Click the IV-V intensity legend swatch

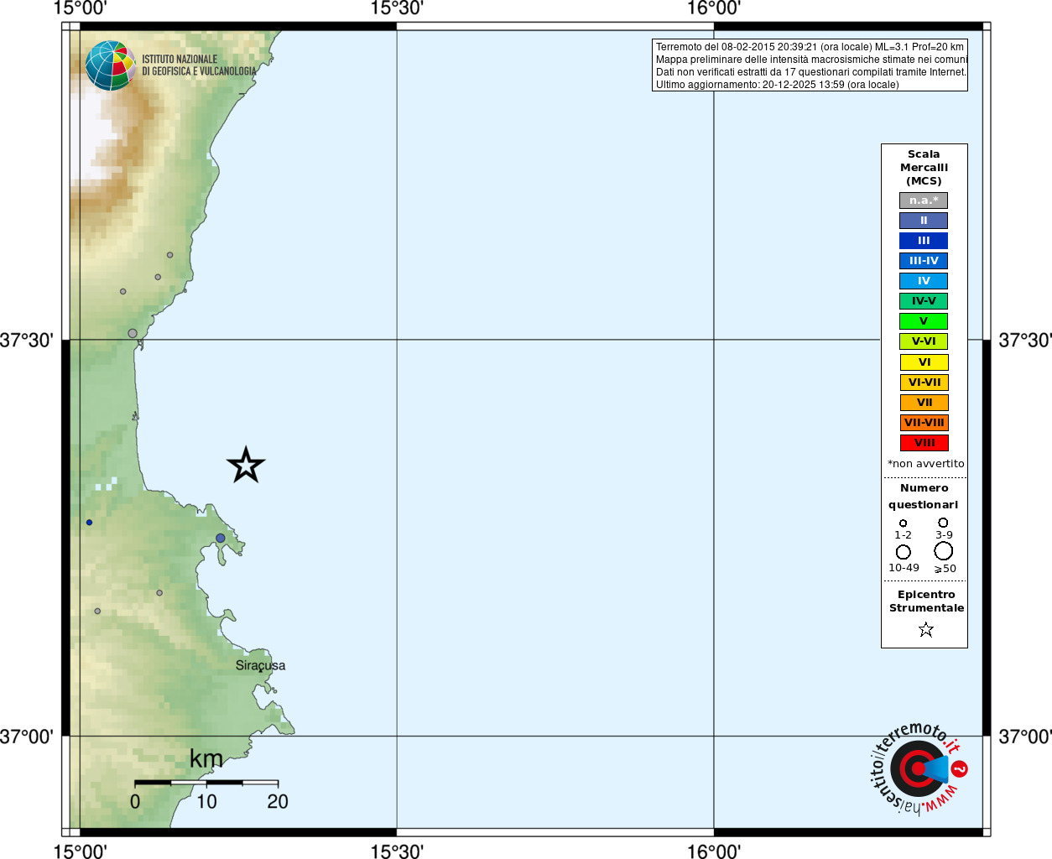924,301
